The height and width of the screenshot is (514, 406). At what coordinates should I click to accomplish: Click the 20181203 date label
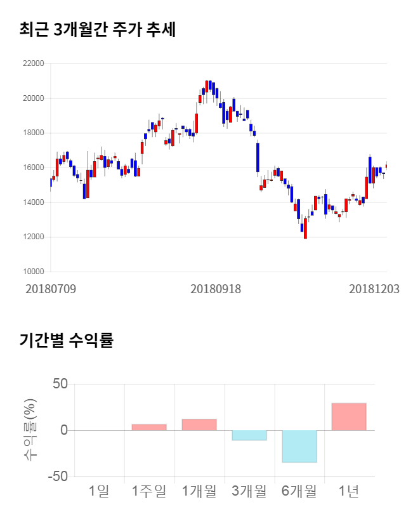(374, 289)
